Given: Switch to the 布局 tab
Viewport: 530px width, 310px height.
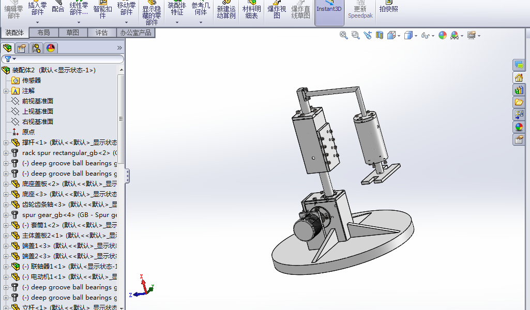Looking at the screenshot, I should [x=43, y=33].
